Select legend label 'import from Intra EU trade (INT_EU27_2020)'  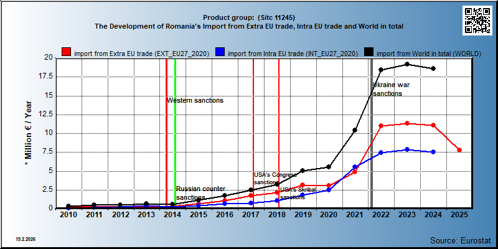293,54
